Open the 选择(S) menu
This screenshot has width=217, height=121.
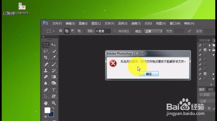click(123, 23)
